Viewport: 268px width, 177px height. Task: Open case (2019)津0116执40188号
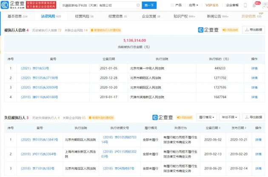point(39,97)
